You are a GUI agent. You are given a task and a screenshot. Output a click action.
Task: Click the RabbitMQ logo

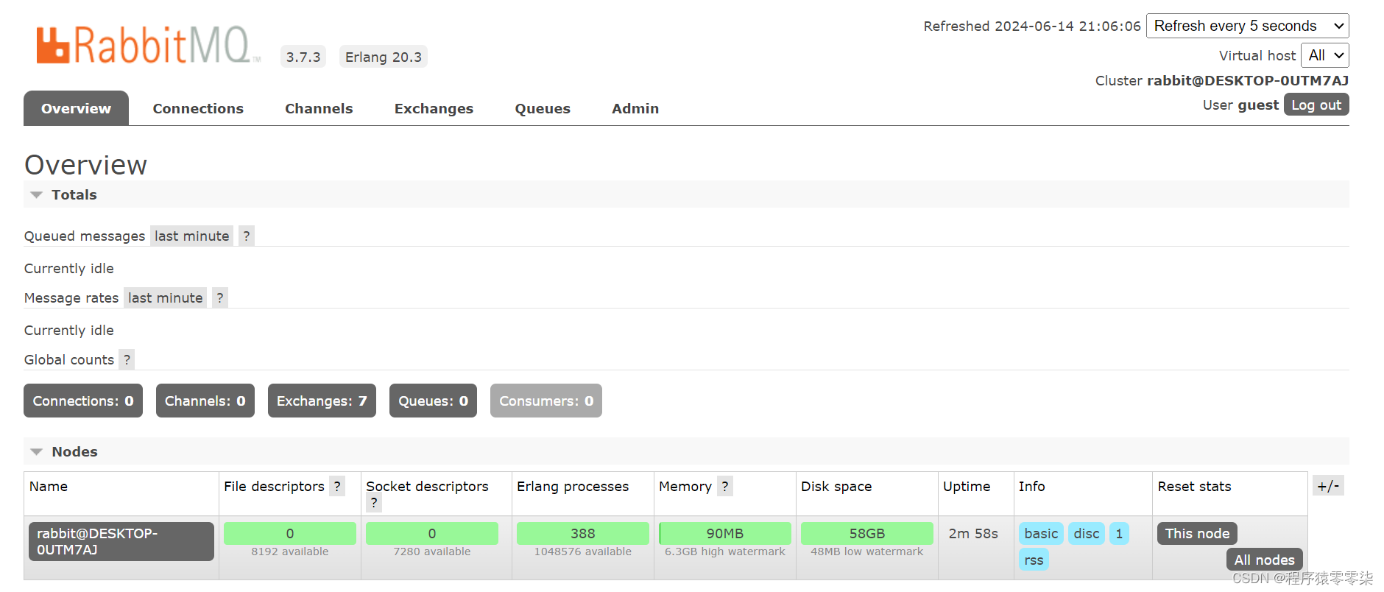(x=148, y=46)
